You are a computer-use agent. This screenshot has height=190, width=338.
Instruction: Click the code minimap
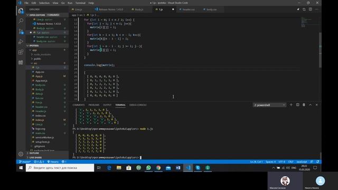(309, 22)
